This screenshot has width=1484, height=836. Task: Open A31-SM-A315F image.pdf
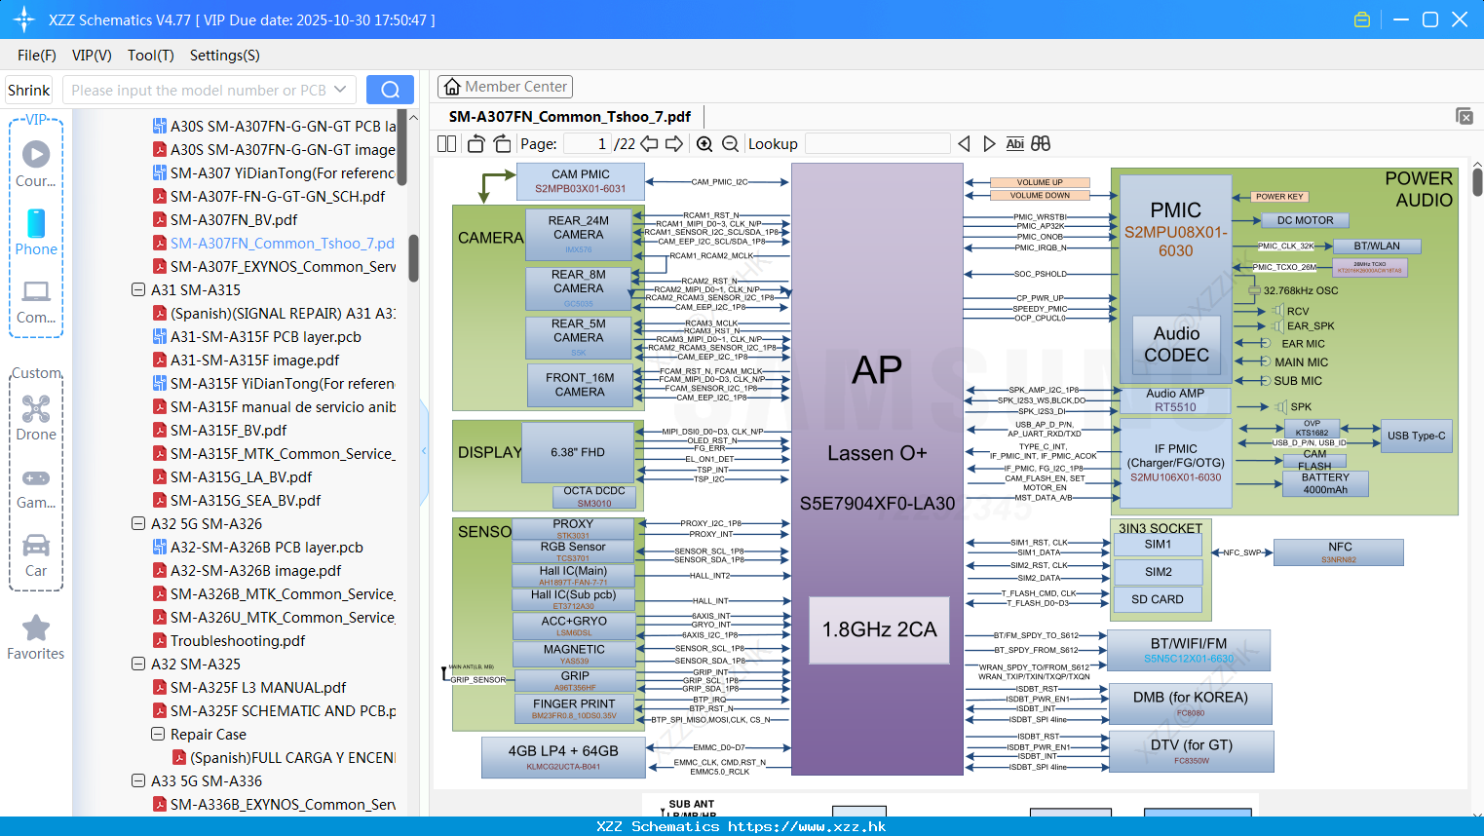tap(246, 360)
